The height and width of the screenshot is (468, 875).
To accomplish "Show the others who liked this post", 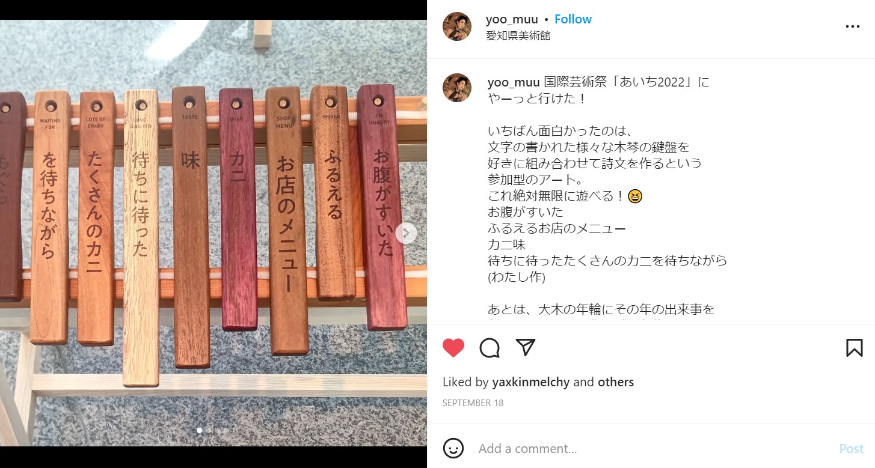I will (x=615, y=382).
